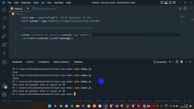Toggle the primary side bar layout icon

[162, 2]
